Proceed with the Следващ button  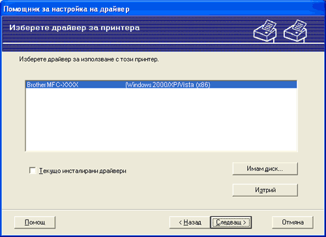tap(231, 222)
